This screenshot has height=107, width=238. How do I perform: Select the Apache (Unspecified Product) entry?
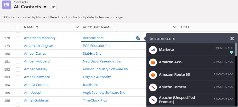point(191,100)
